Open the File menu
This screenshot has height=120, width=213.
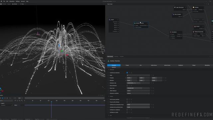(4, 1)
